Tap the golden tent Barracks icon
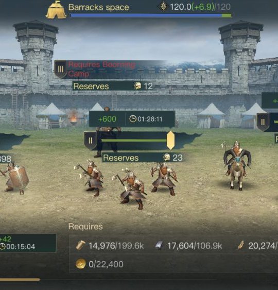Screen dimensions: 278x290 pos(56,10)
